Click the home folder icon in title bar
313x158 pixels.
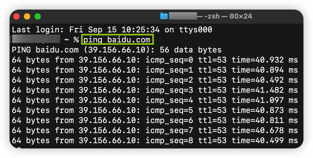click(x=164, y=16)
